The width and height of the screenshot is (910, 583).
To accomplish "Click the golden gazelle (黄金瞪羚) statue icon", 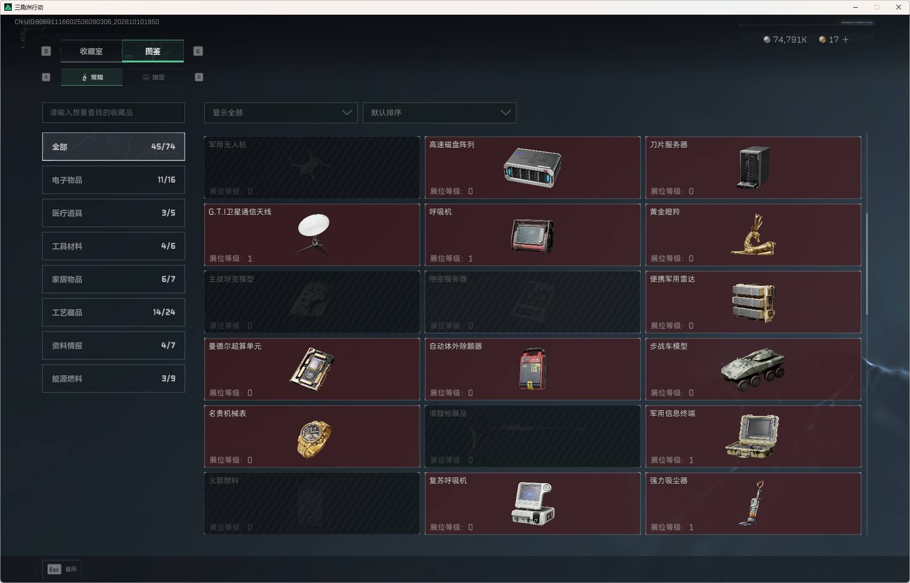I will [753, 235].
